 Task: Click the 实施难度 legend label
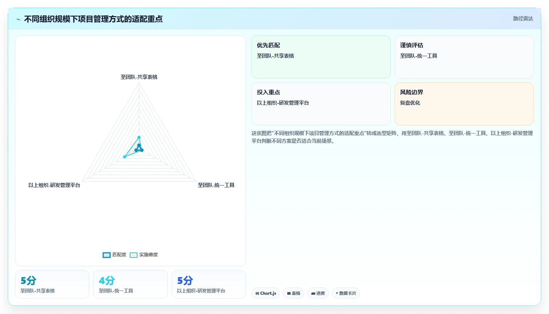pos(149,255)
